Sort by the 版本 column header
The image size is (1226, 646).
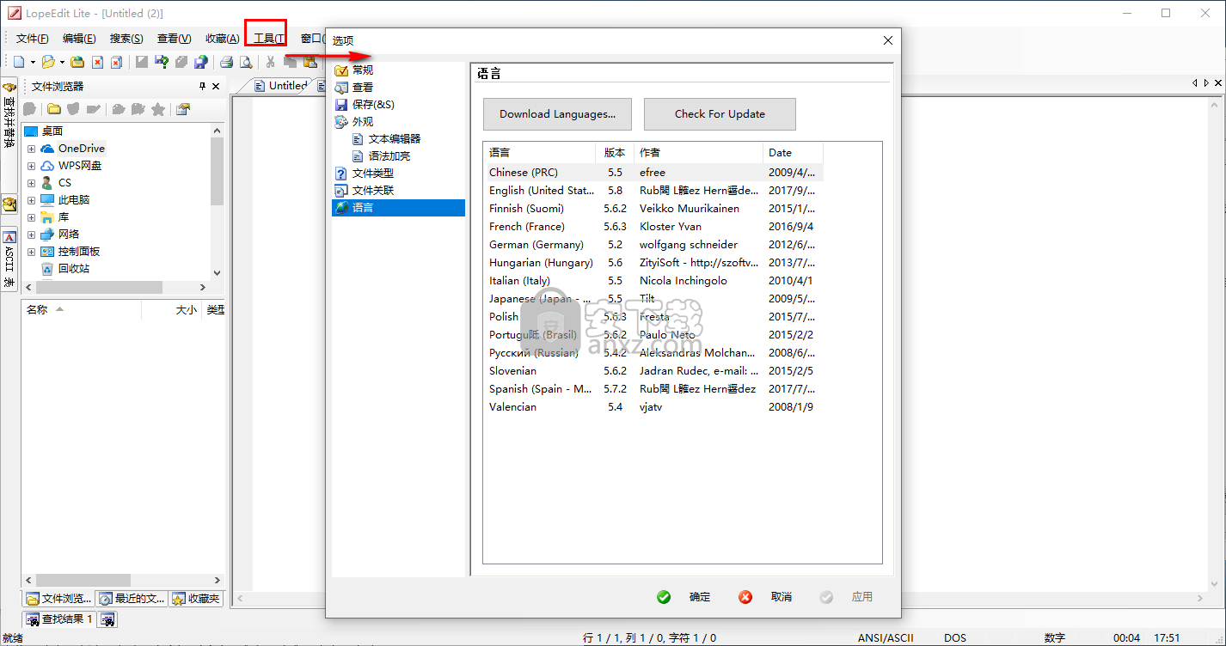[615, 153]
